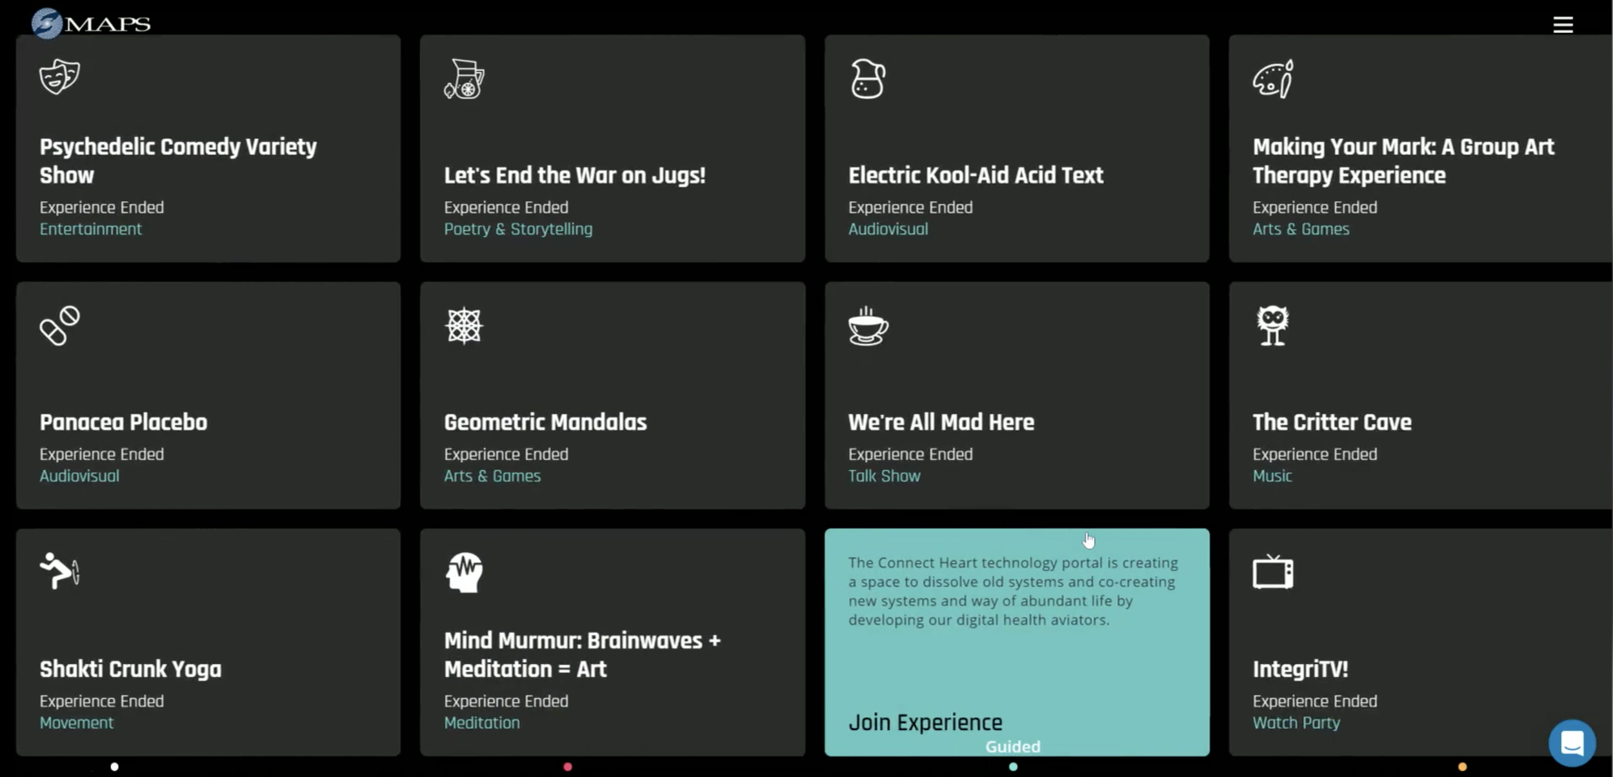Image resolution: width=1613 pixels, height=777 pixels.
Task: Open the chat support bubble
Action: pyautogui.click(x=1572, y=743)
